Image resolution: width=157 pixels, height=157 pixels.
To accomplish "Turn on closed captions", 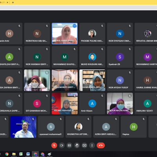I will click(x=69, y=145).
